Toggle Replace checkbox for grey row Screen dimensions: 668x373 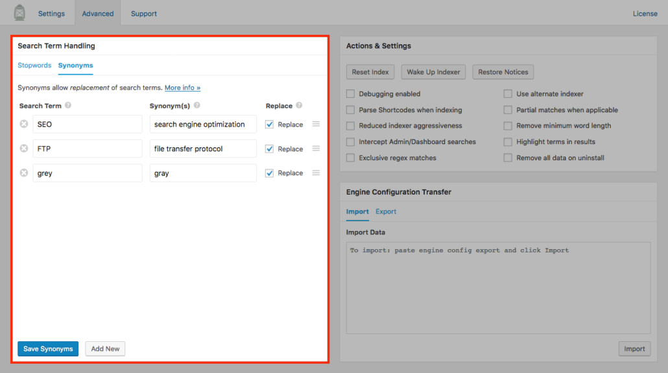(269, 173)
